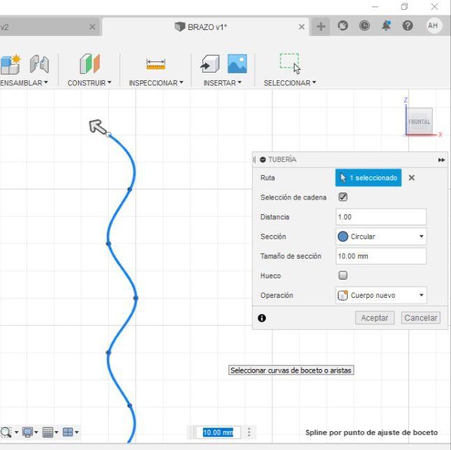Click the Seleccionar selection window icon
The image size is (451, 450).
[x=290, y=63]
